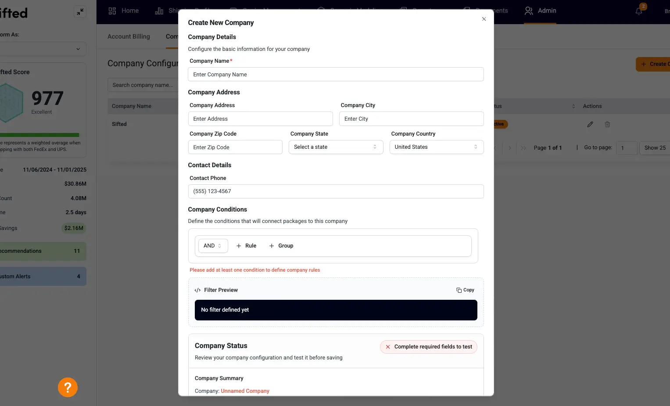
Task: Open the notifications bell
Action: 638,11
